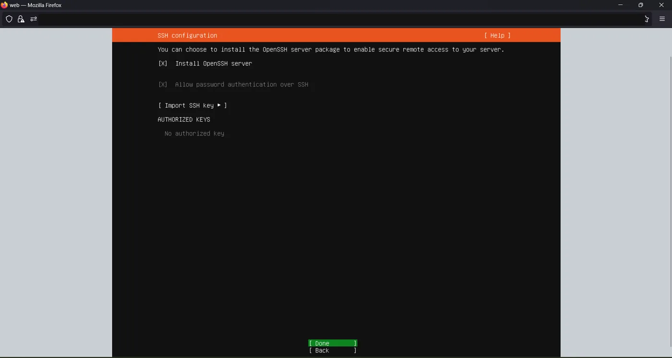Restore down the Firefox window
This screenshot has height=358, width=672.
(x=641, y=5)
